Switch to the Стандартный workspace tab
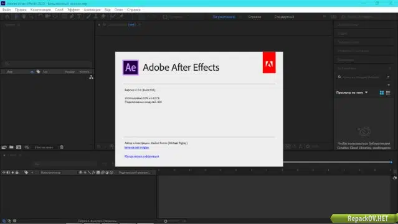The image size is (398, 224). coord(284,17)
